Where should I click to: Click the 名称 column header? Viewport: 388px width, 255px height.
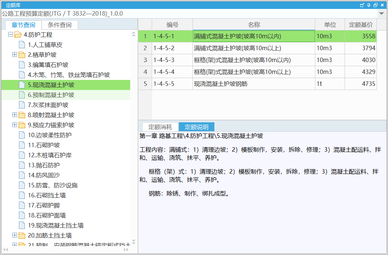click(254, 25)
